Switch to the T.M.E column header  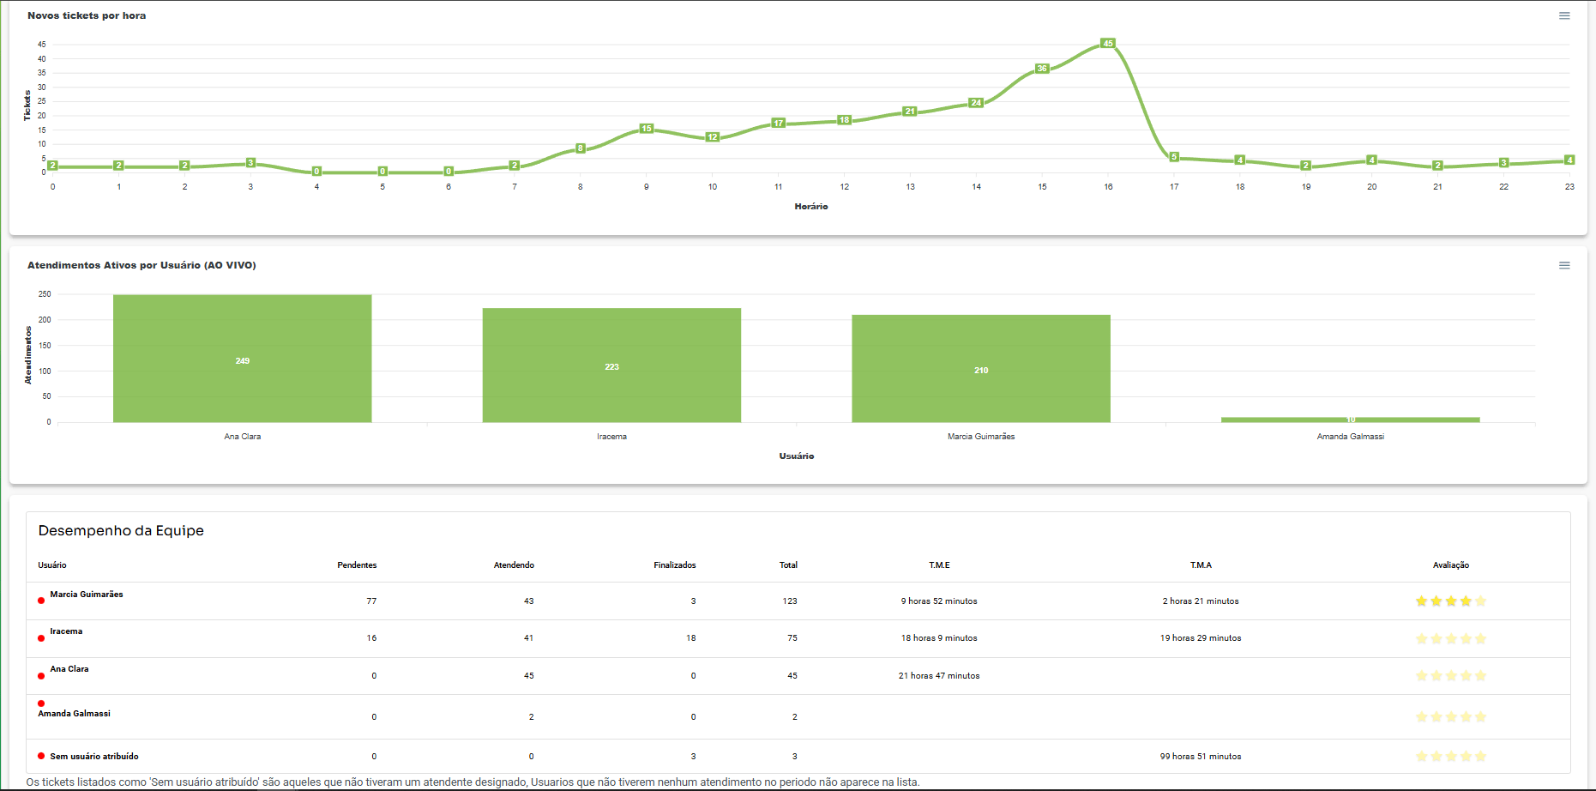tap(938, 565)
